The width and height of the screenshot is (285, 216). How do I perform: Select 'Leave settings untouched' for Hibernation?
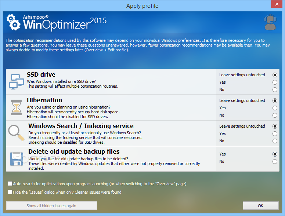coord(275,100)
